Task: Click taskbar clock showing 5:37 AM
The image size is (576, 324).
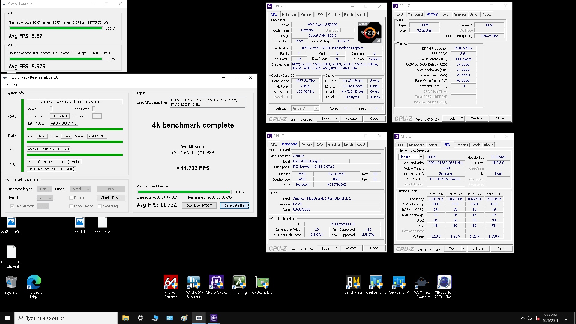Action: click(550, 318)
